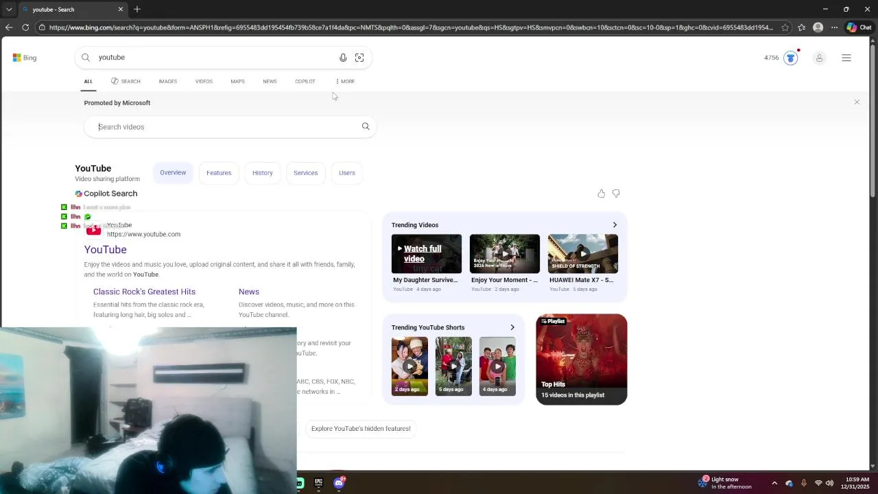Click the Search videos magnifier icon
This screenshot has height=494, width=878.
pyautogui.click(x=366, y=126)
